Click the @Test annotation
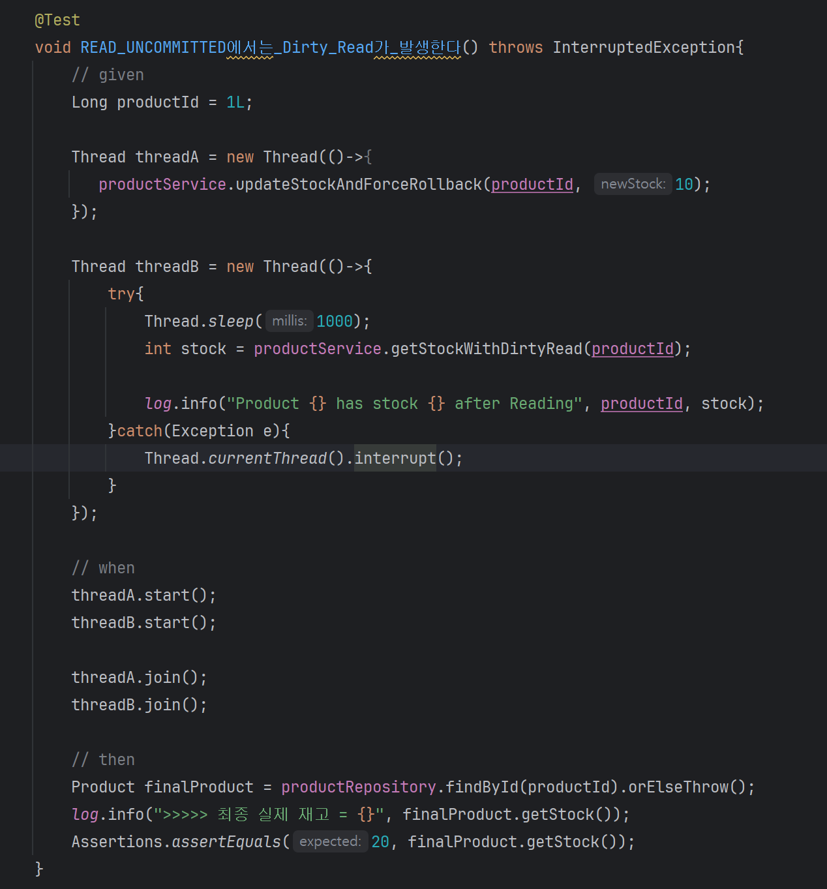827x889 pixels. [x=57, y=20]
